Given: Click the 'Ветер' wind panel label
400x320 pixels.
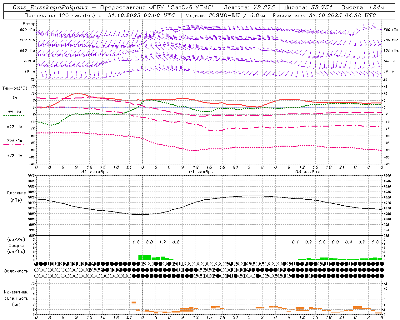Looking at the screenshot, I should [29, 24].
